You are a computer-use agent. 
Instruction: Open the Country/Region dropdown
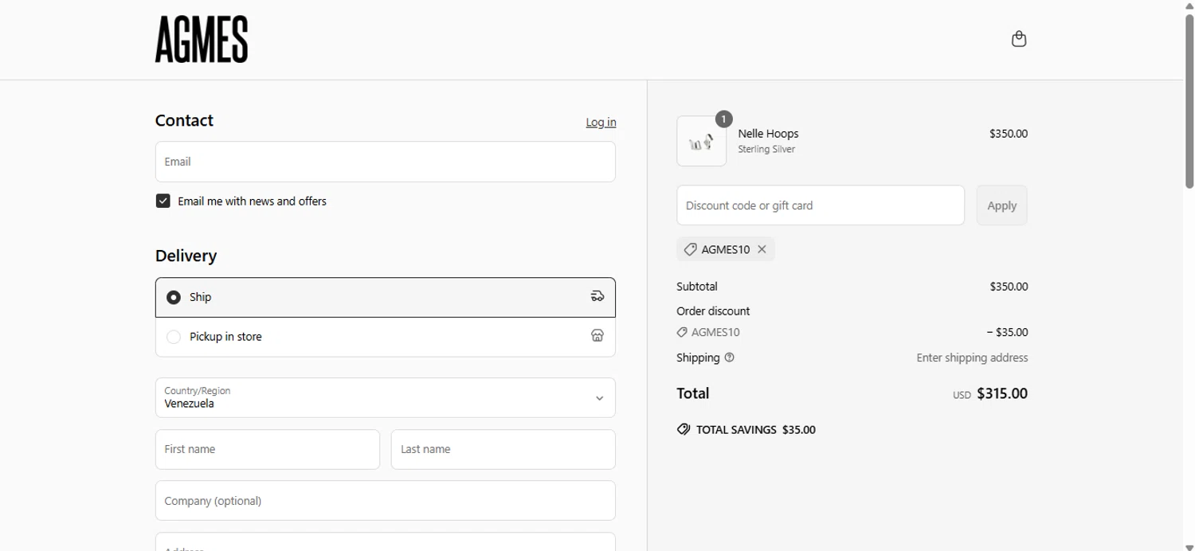coord(386,397)
